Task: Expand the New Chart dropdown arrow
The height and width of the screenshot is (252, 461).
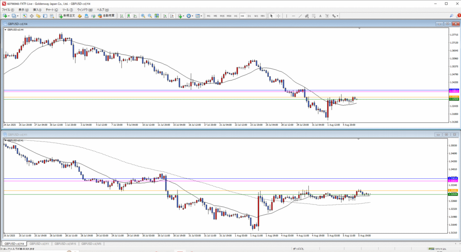Action: [x=9, y=16]
